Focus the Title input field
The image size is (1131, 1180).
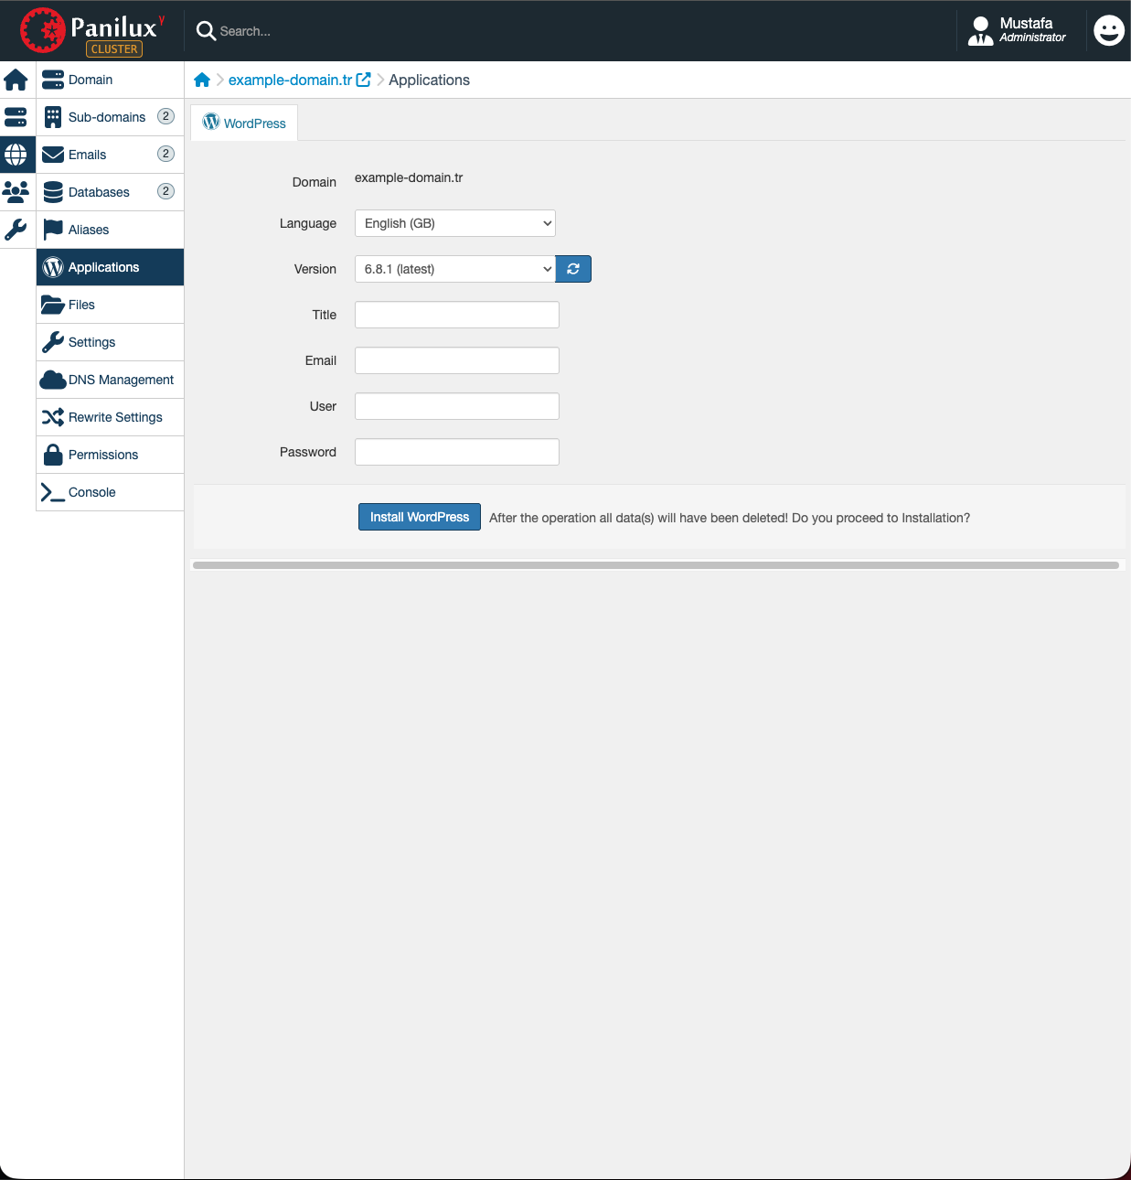tap(456, 315)
